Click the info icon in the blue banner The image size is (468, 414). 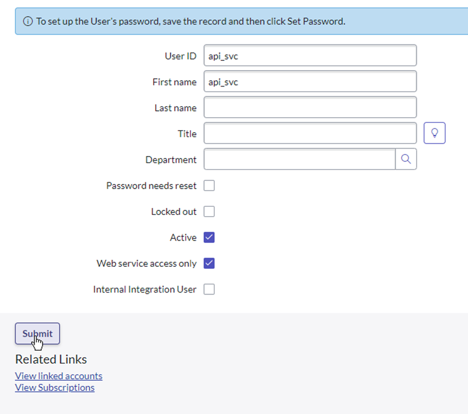[x=28, y=21]
